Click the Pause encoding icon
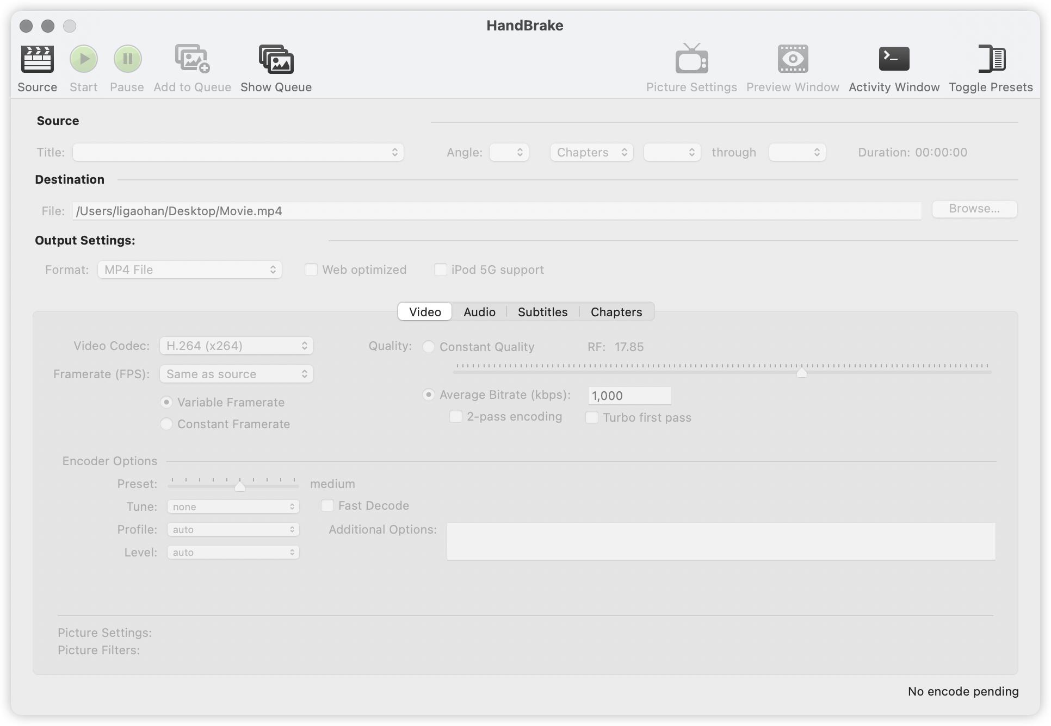The image size is (1051, 726). (127, 59)
